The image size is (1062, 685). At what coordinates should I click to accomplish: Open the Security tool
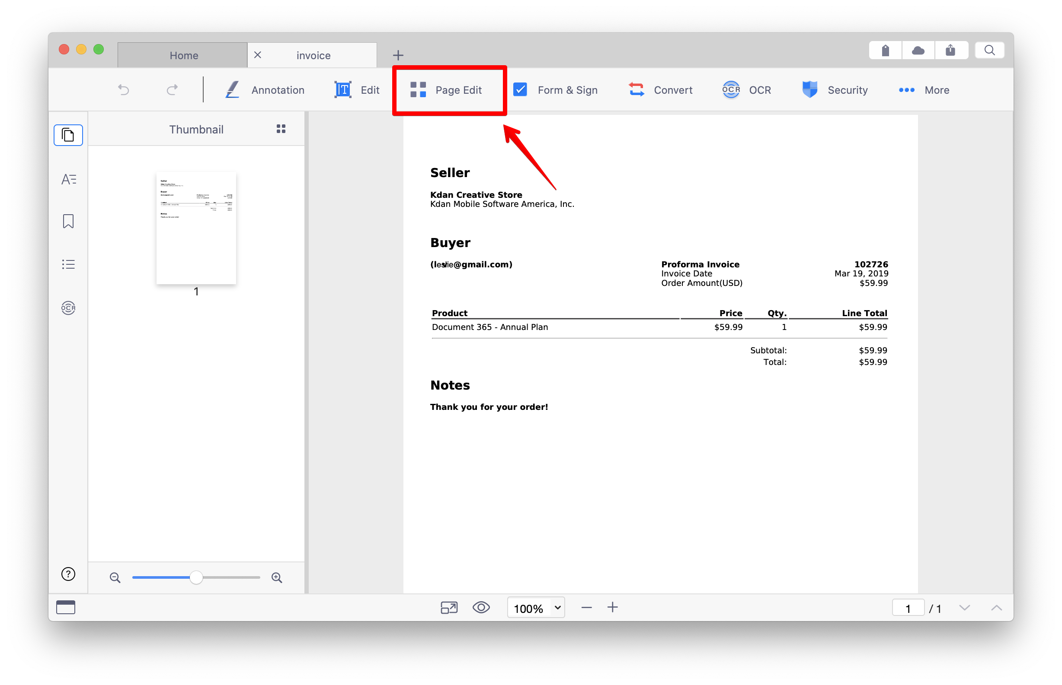[x=835, y=90]
